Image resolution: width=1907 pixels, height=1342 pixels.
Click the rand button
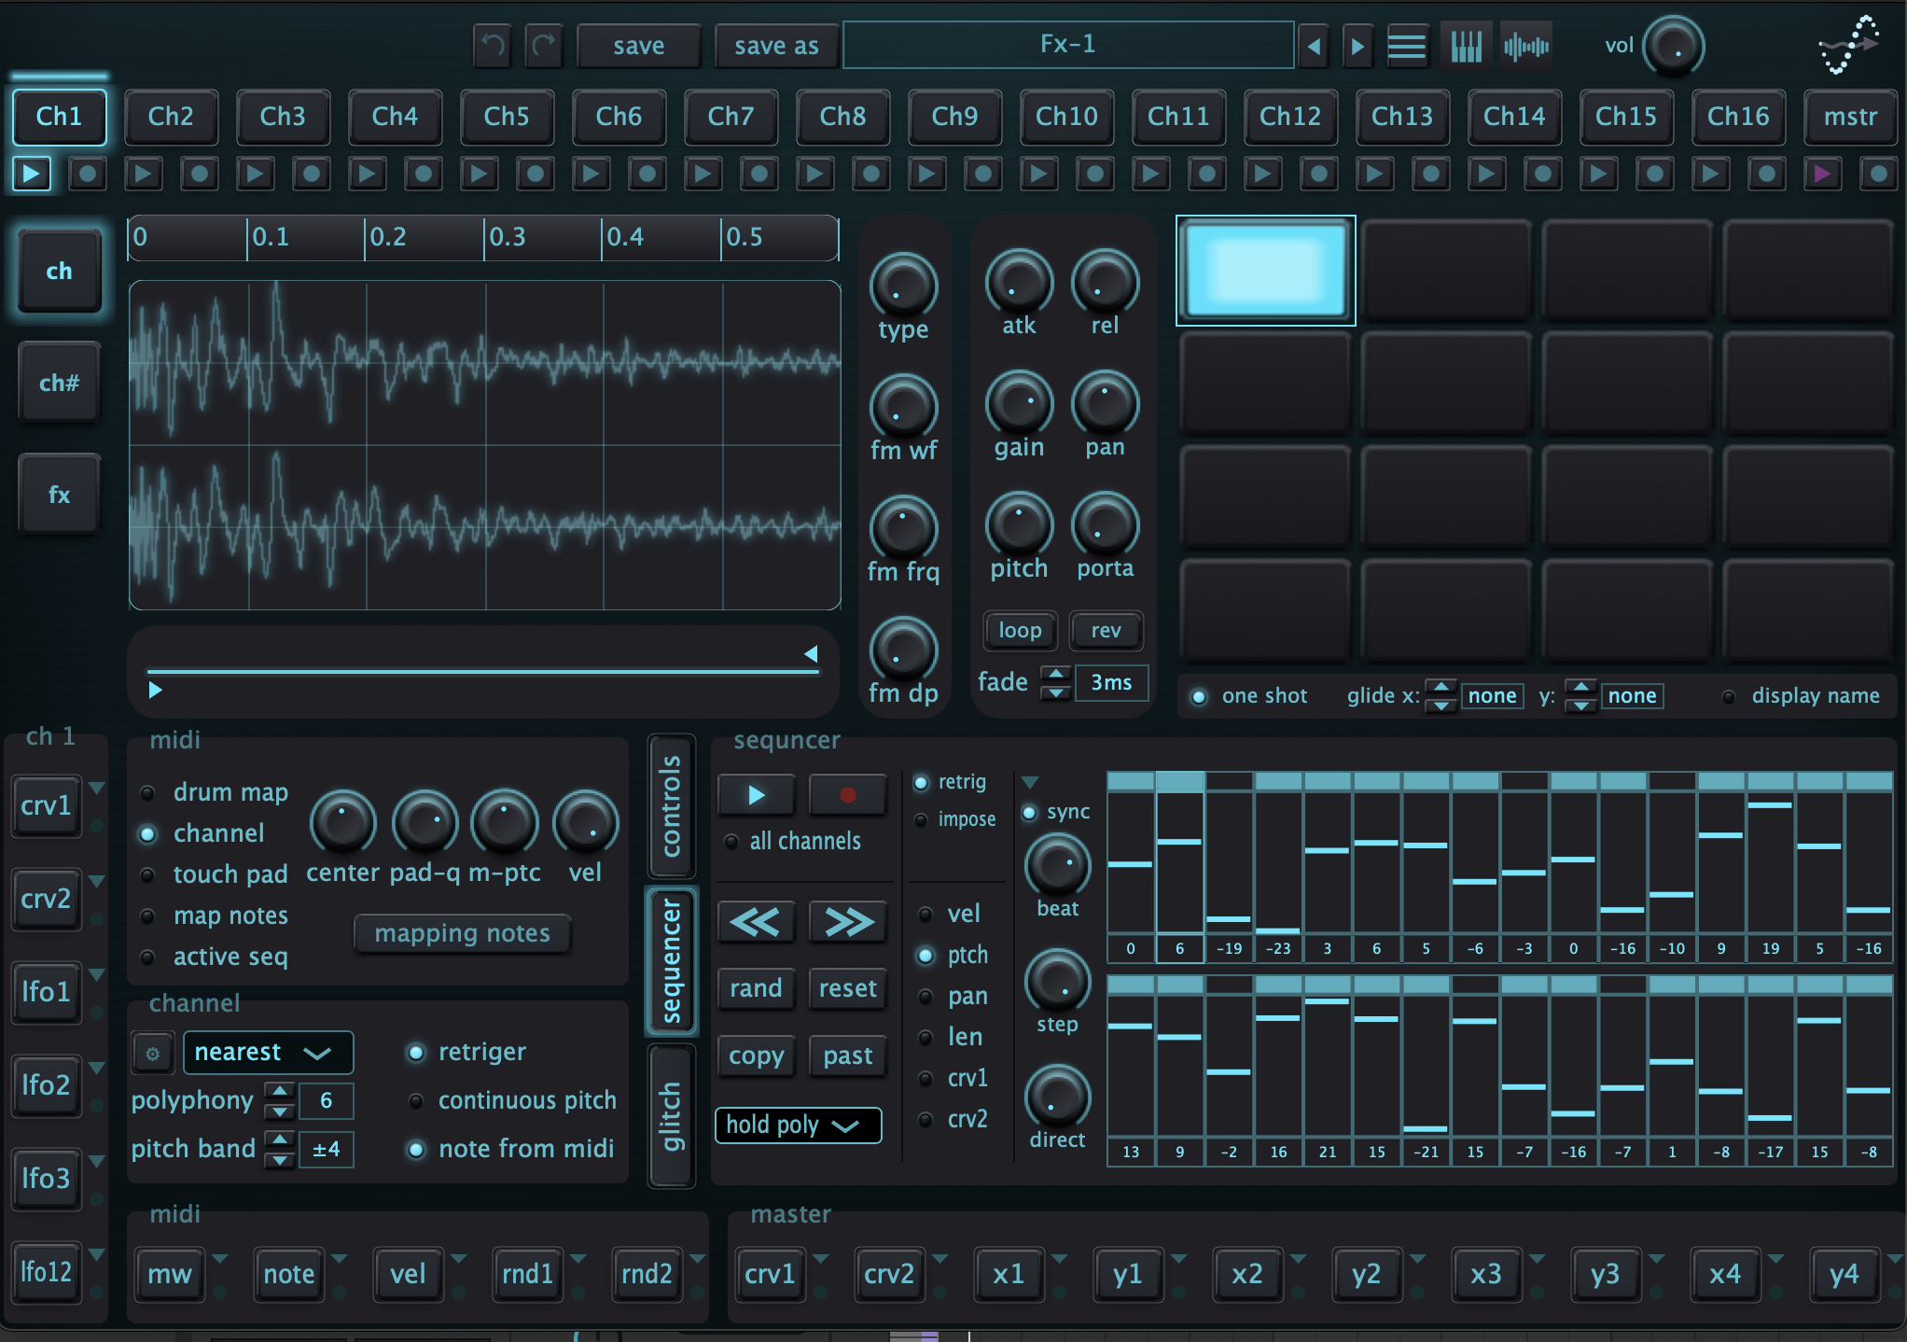756,988
